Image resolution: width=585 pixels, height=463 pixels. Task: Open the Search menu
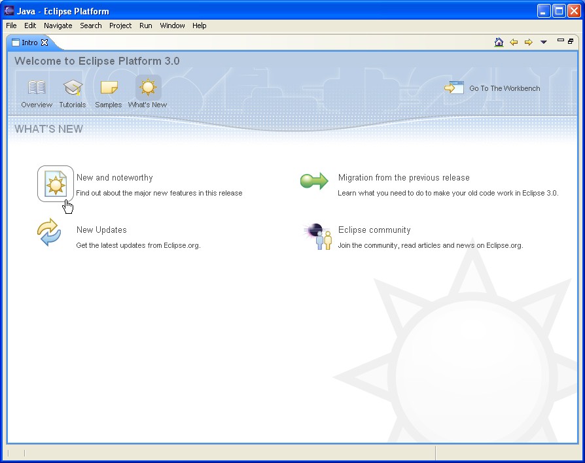pos(91,26)
